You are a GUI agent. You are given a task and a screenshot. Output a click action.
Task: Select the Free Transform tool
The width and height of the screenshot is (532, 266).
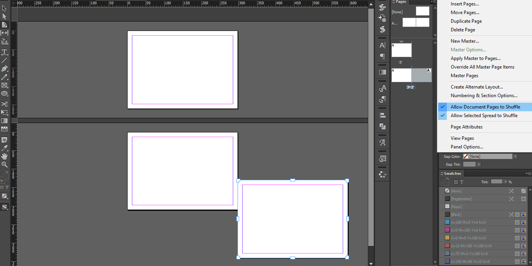coord(4,112)
